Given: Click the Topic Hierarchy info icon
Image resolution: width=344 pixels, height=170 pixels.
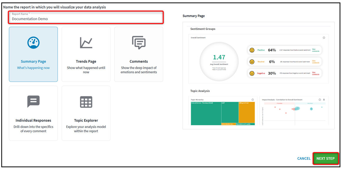Looking at the screenshot, I should pyautogui.click(x=253, y=99).
